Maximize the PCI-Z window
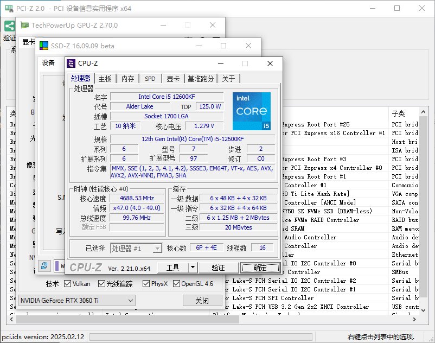 pos(397,8)
